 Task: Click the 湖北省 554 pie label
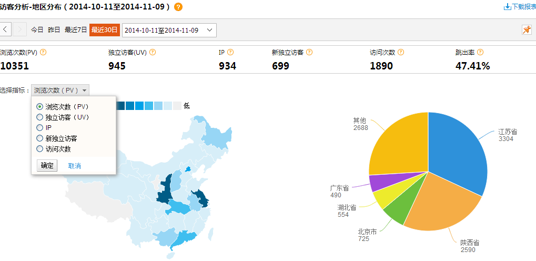[x=347, y=210]
